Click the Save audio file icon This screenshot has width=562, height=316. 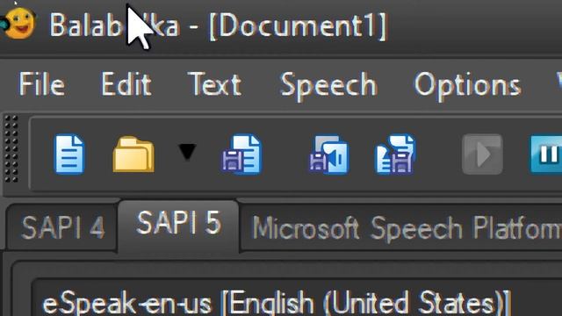(x=328, y=154)
